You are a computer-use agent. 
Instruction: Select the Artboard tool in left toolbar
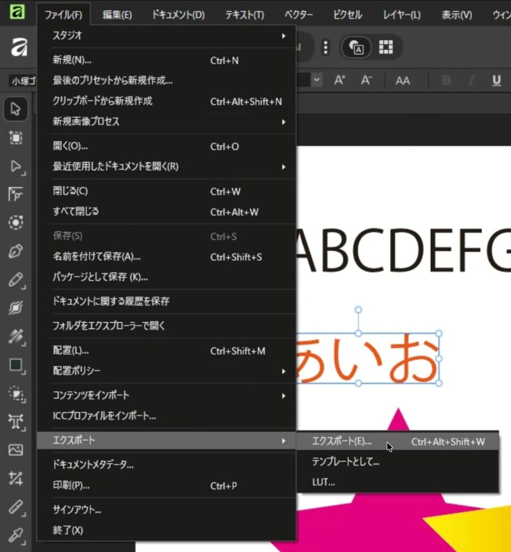(16, 138)
